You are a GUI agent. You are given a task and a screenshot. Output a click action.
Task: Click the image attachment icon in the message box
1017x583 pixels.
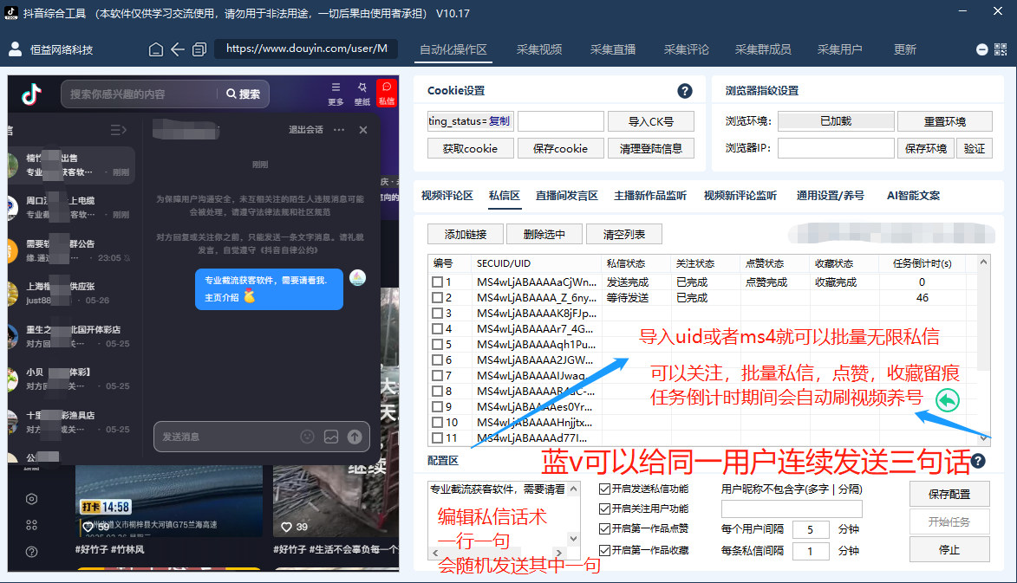tap(331, 437)
